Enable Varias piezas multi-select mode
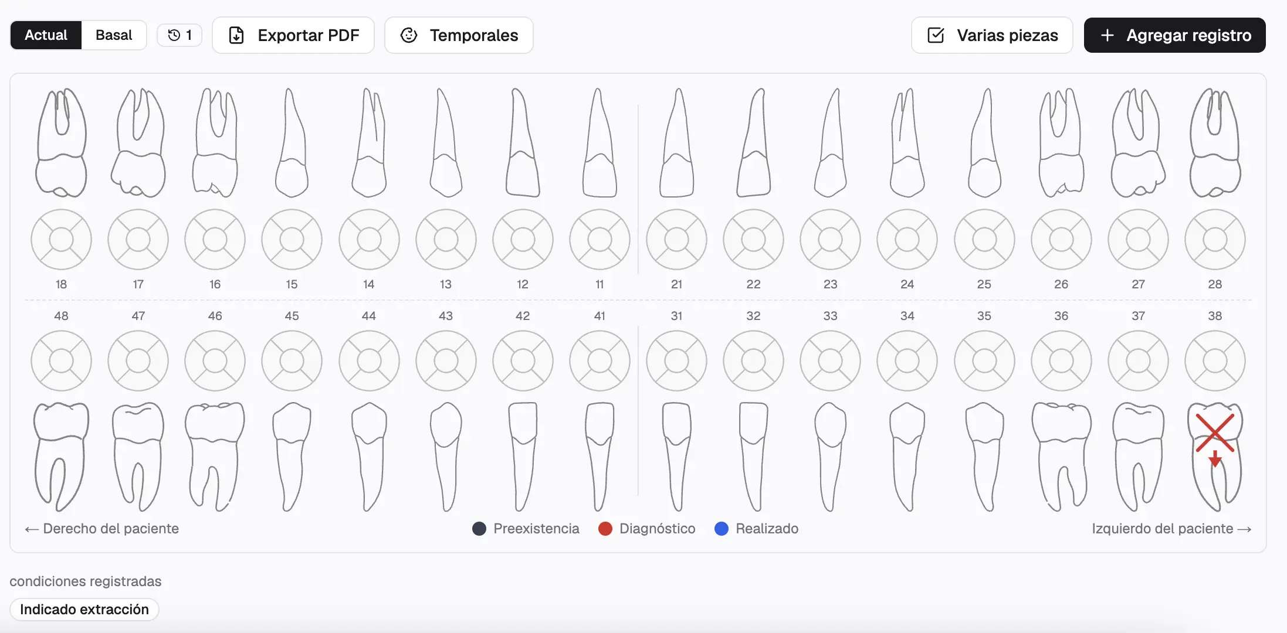Screen dimensions: 1287x633 (992, 35)
